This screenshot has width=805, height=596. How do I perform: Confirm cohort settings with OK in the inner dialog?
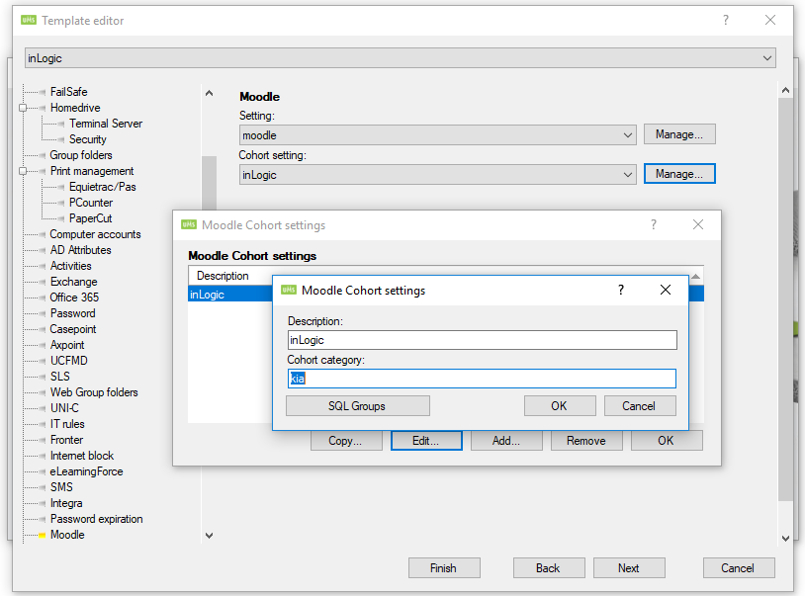[x=559, y=405]
